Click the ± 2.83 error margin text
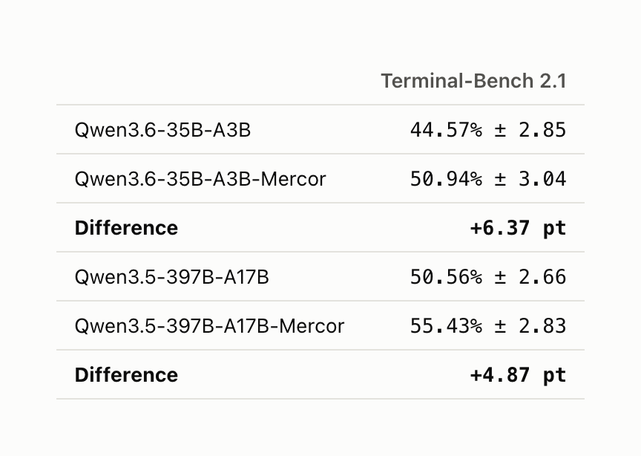The image size is (641, 456). pyautogui.click(x=530, y=326)
